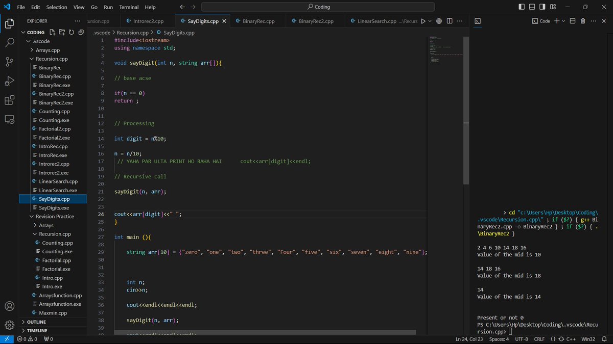The height and width of the screenshot is (344, 613).
Task: Open Explorer views and more actions
Action: point(77,21)
